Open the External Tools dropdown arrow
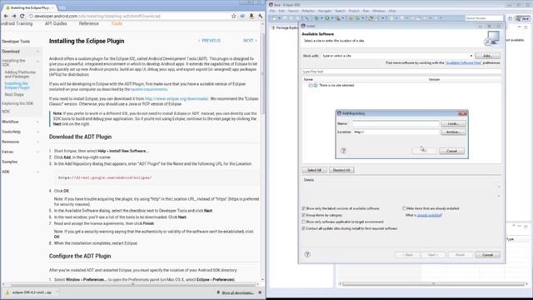Image resolution: width=533 pixels, height=300 pixels. 343,18
